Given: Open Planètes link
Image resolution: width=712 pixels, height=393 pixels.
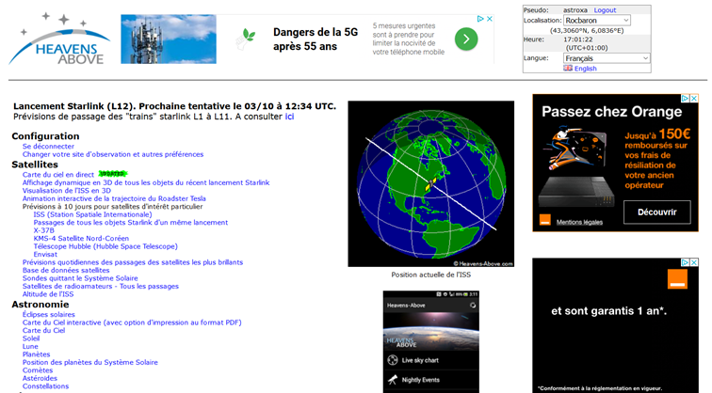Looking at the screenshot, I should tap(37, 354).
